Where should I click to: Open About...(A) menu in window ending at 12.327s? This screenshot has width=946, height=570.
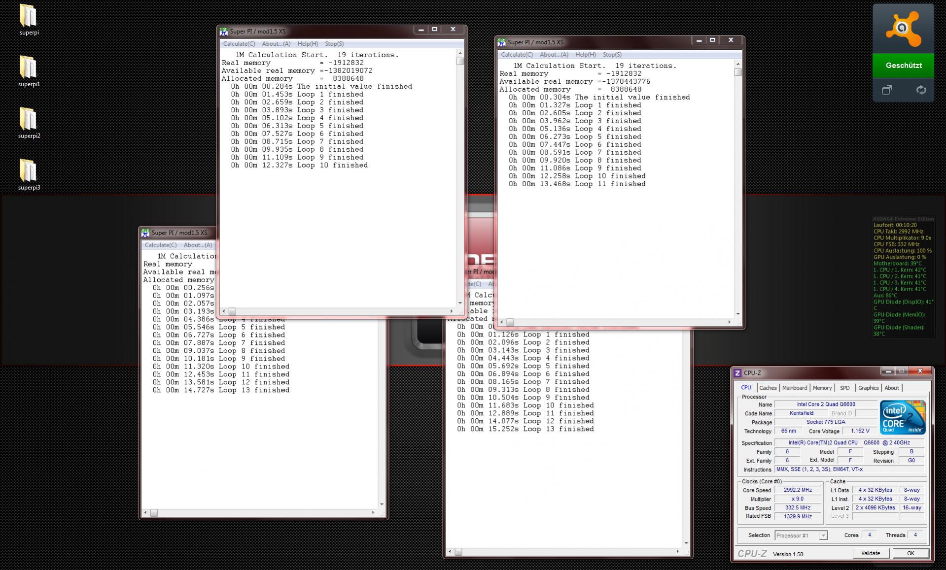(276, 44)
